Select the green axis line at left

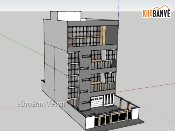pos(22,45)
